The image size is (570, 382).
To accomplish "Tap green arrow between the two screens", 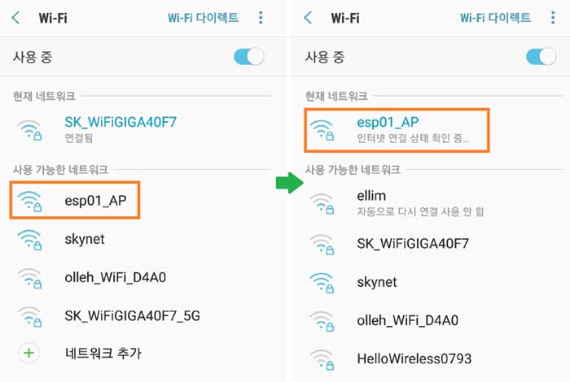I will (x=289, y=183).
